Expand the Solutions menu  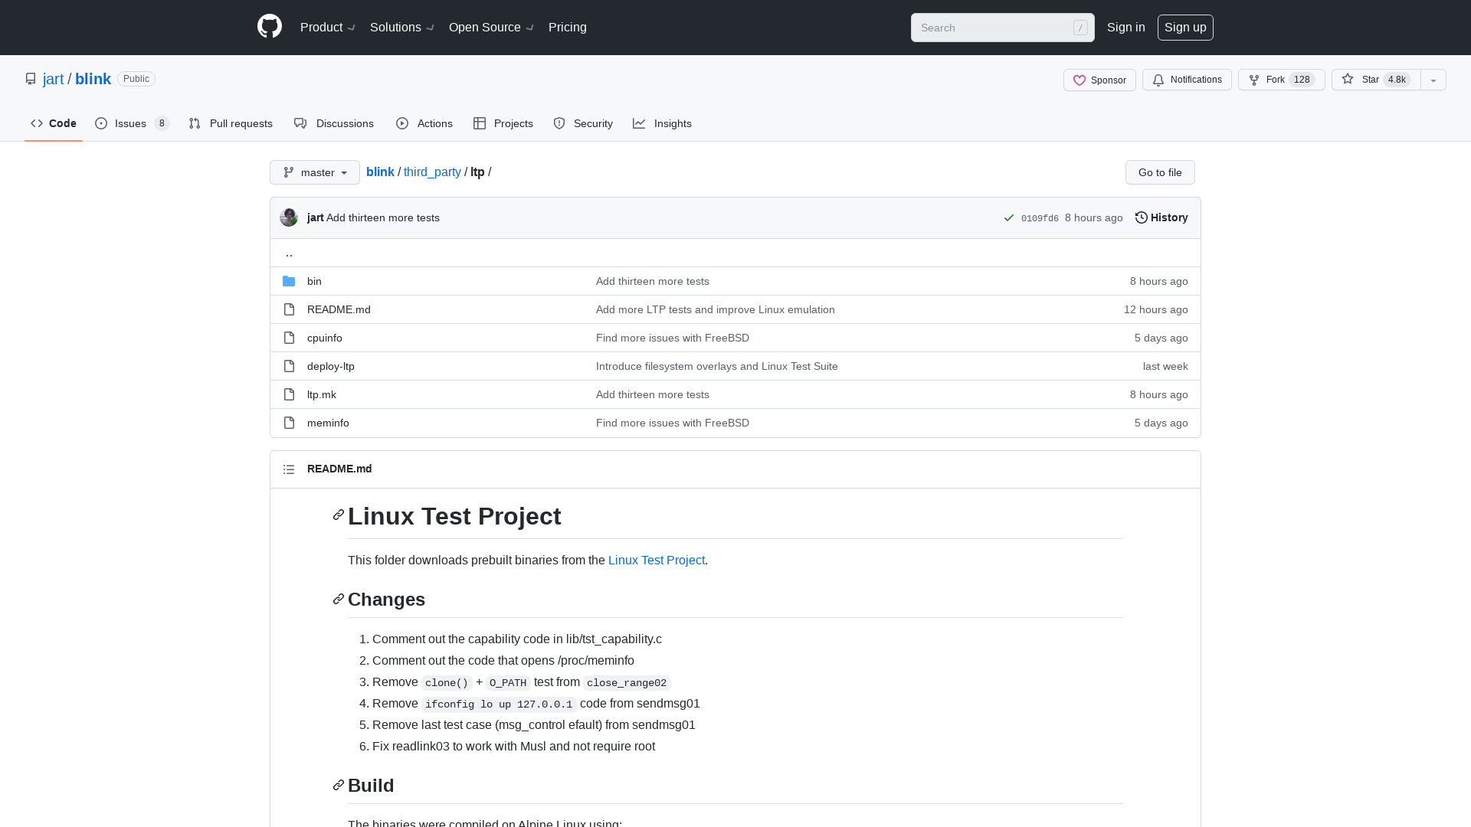(x=402, y=28)
